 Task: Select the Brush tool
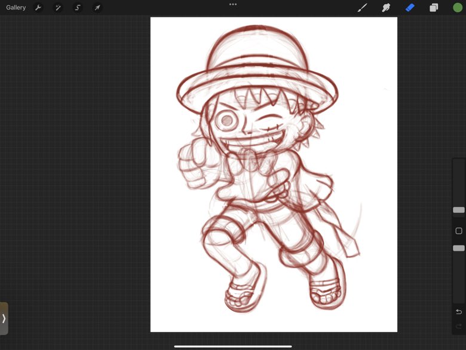pos(362,8)
